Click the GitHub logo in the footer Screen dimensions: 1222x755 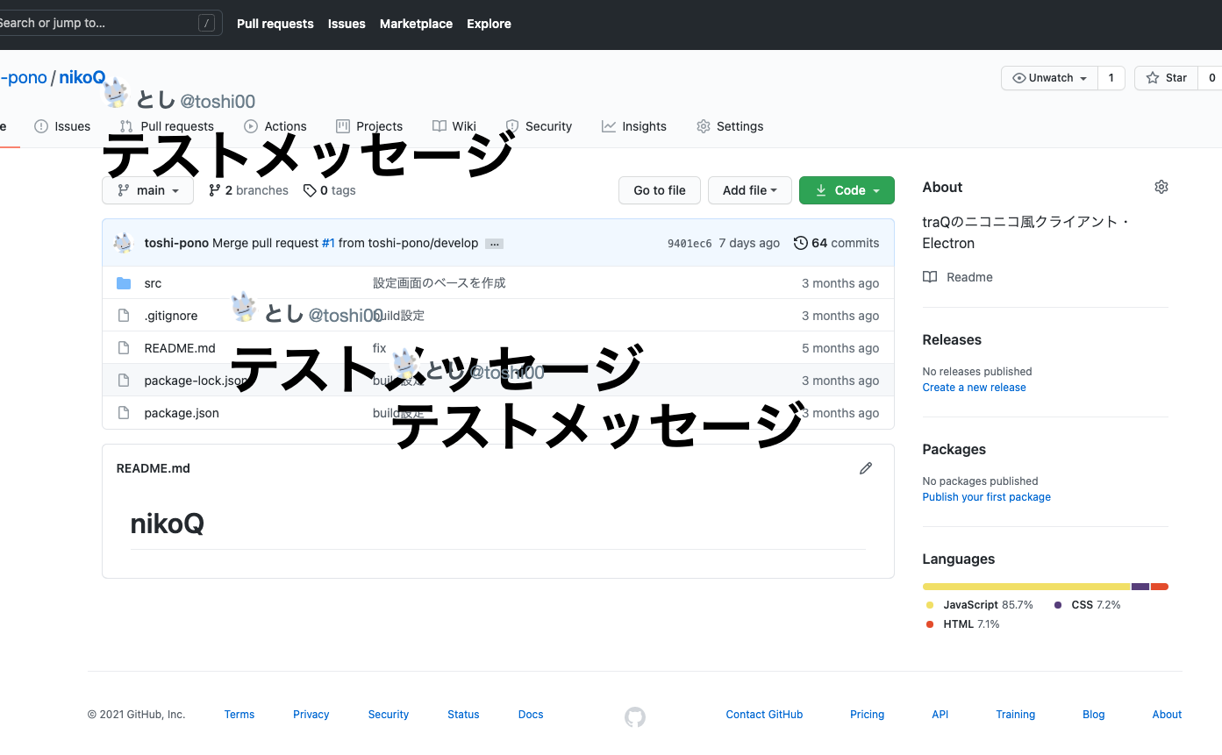coord(634,717)
